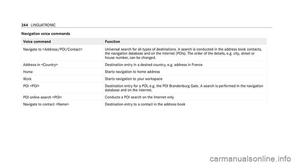Screen dimensions: 296x164
Task: Open the carmanualsonline.info watermark link
Action: 250,159
